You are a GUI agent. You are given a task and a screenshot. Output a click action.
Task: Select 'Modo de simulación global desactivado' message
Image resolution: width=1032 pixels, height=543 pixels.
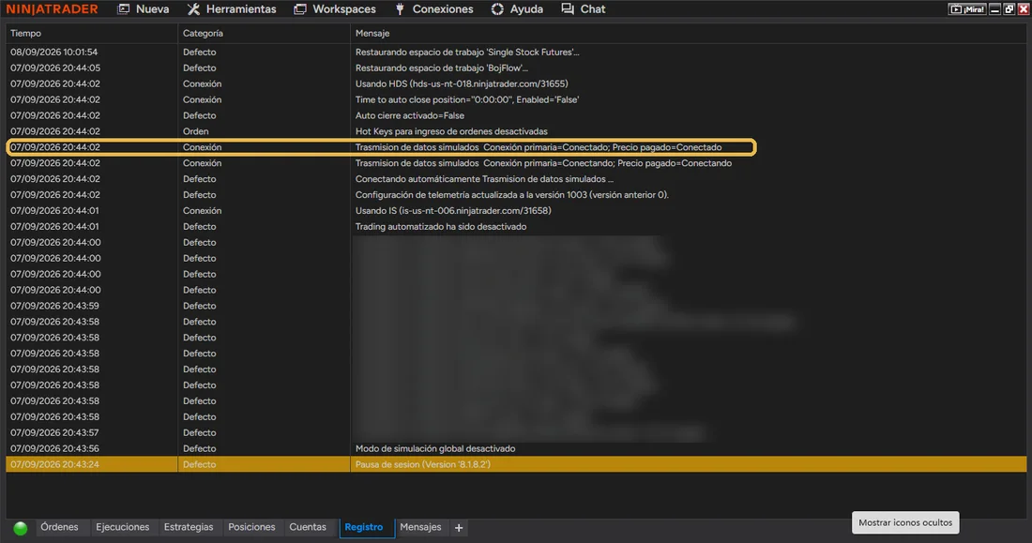(x=435, y=449)
